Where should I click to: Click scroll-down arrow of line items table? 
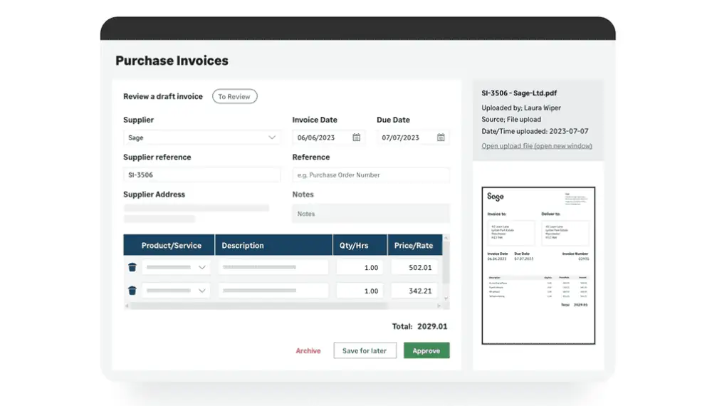(x=446, y=298)
